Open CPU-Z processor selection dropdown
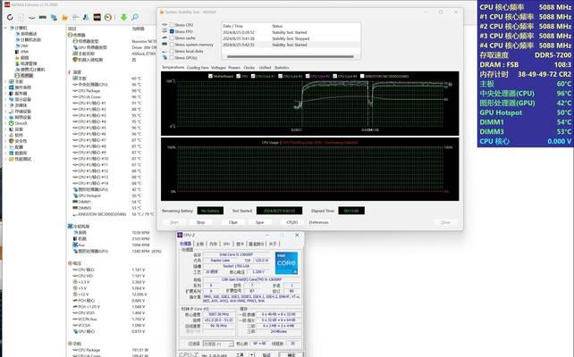The width and height of the screenshot is (574, 357). pyautogui.click(x=218, y=344)
